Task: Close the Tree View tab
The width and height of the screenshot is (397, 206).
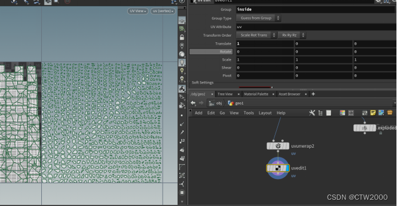Action: point(238,94)
